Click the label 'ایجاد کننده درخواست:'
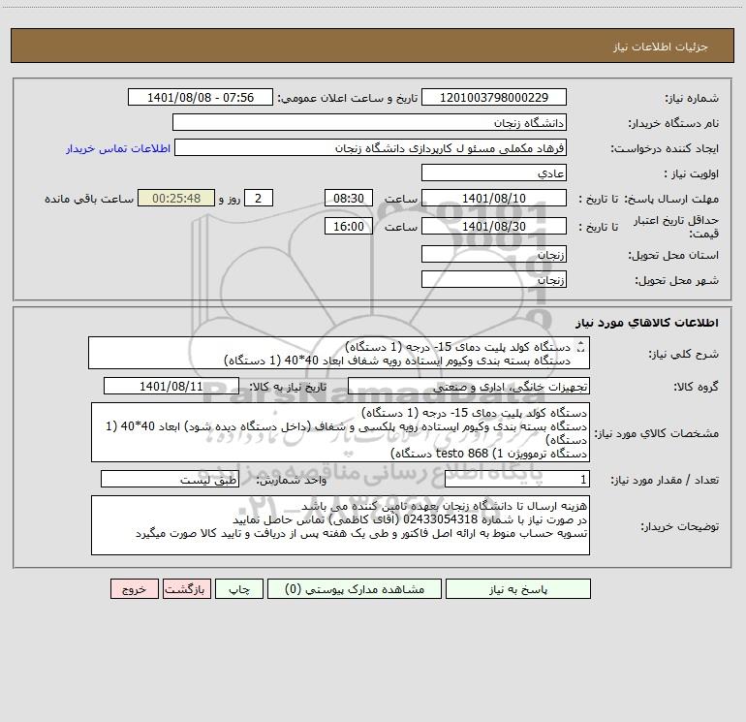Image resolution: width=746 pixels, height=722 pixels. click(x=665, y=148)
